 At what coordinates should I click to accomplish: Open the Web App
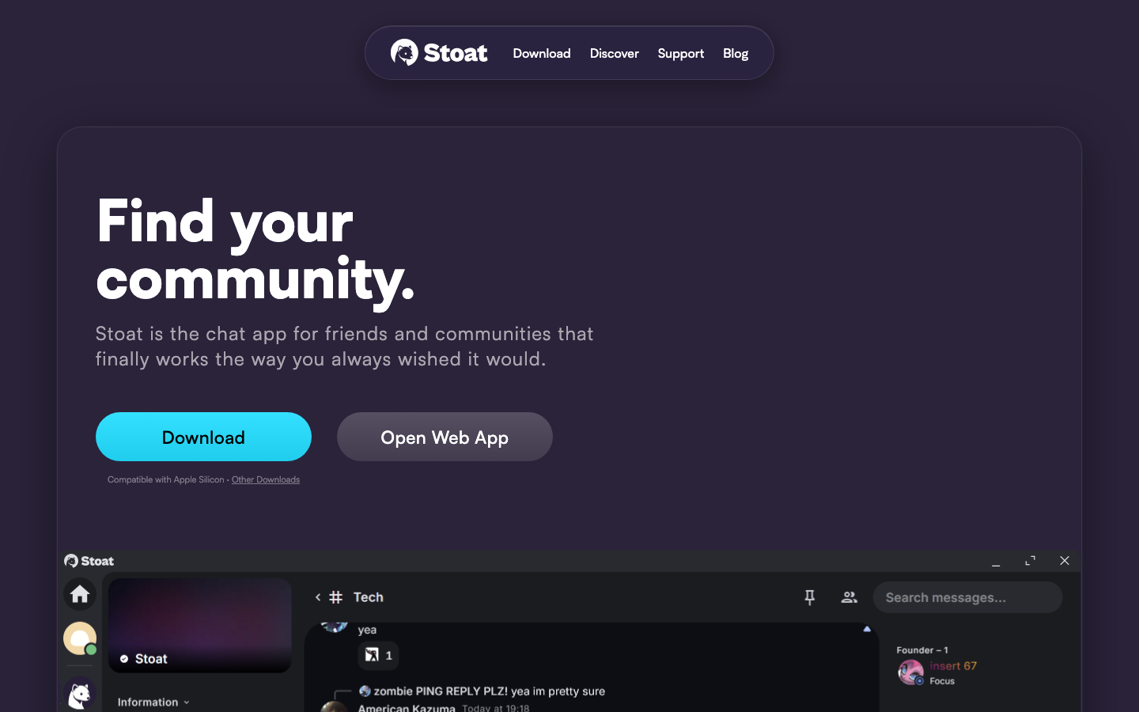(x=445, y=437)
